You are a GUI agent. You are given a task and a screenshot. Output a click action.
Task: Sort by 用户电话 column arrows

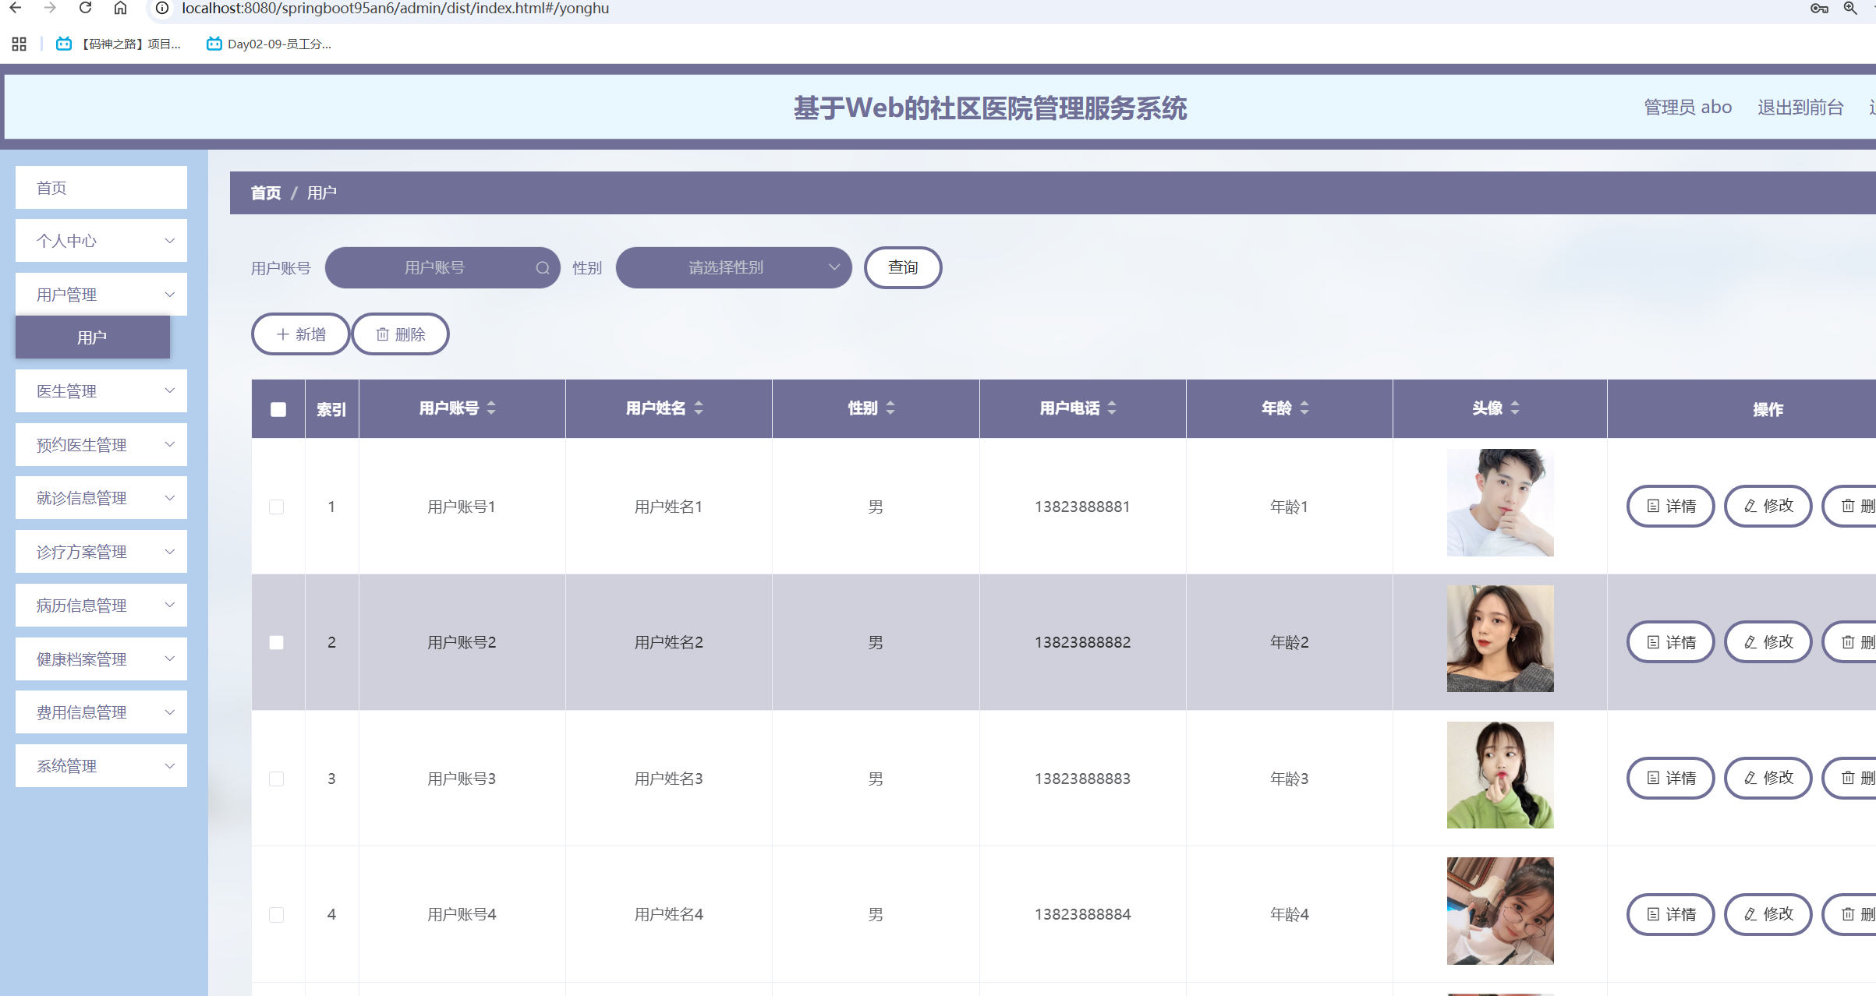(x=1112, y=408)
